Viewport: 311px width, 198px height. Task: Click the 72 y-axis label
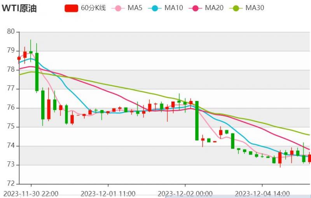point(11,184)
